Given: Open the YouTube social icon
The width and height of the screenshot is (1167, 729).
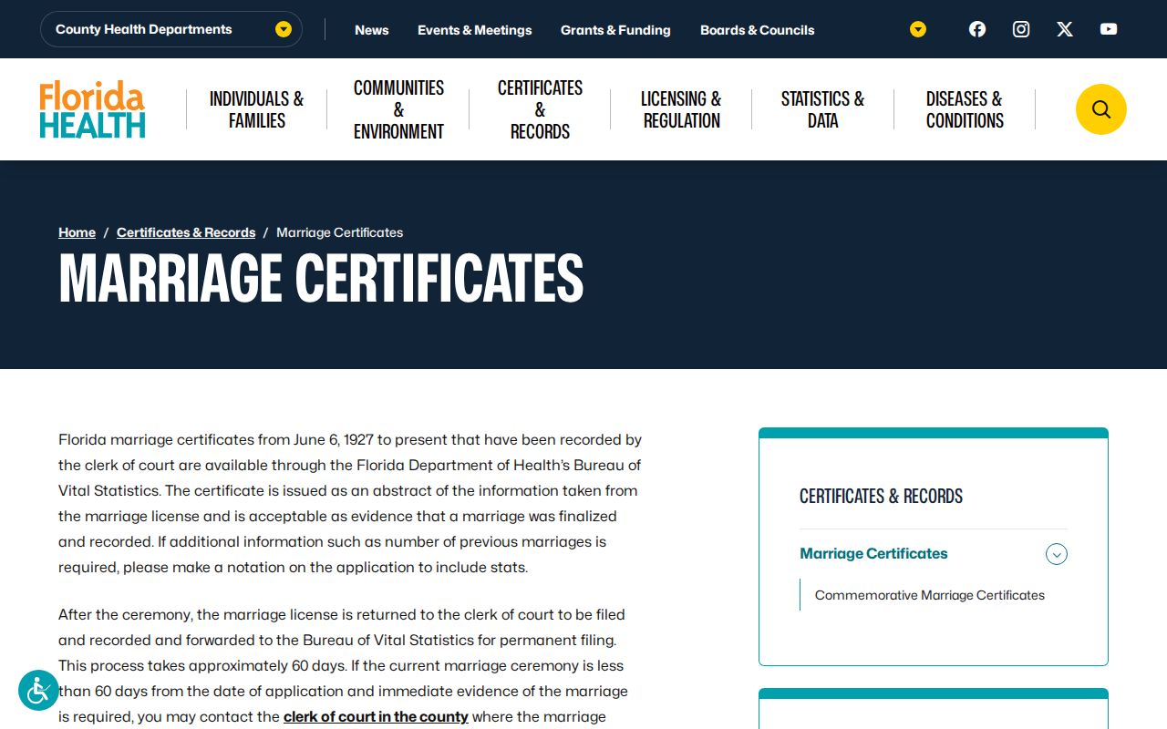Looking at the screenshot, I should click(1109, 29).
